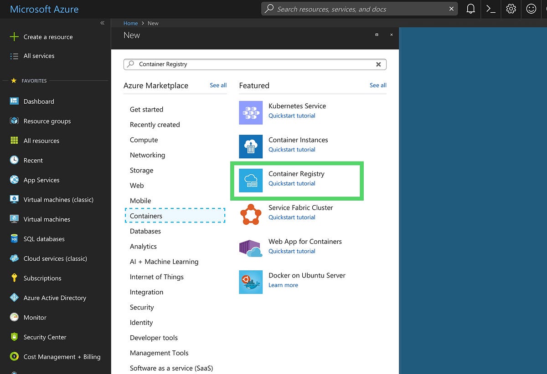Select the Service Fabric Cluster icon
This screenshot has height=374, width=547.
[250, 214]
